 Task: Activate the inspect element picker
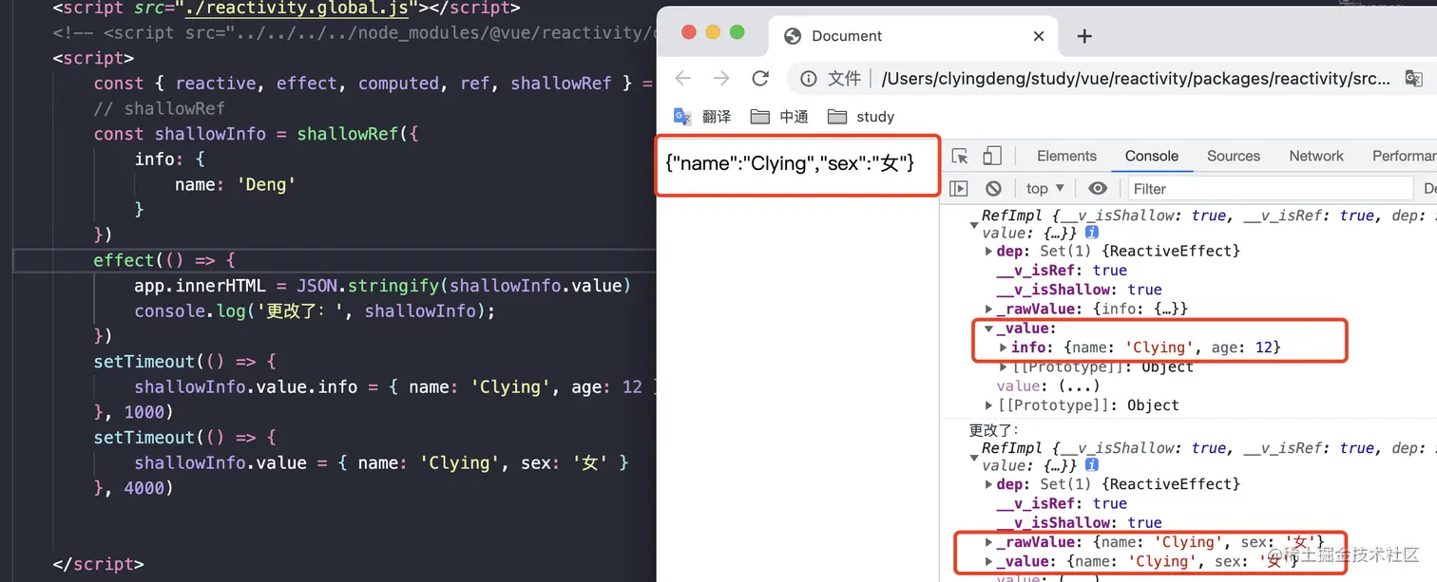[960, 157]
